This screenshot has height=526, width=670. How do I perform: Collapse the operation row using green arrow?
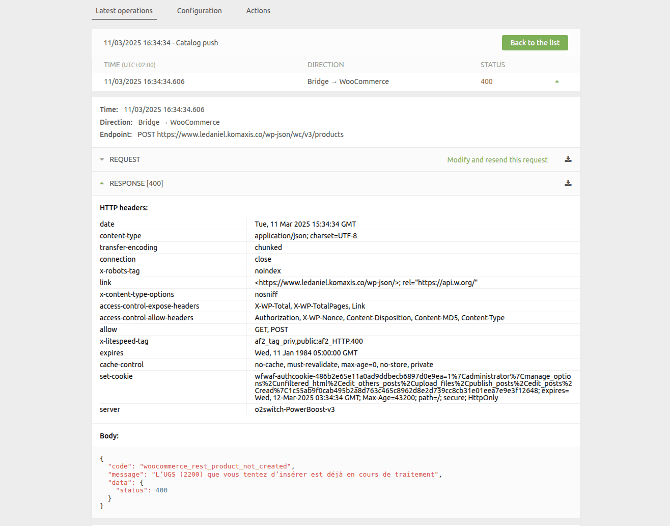click(556, 80)
